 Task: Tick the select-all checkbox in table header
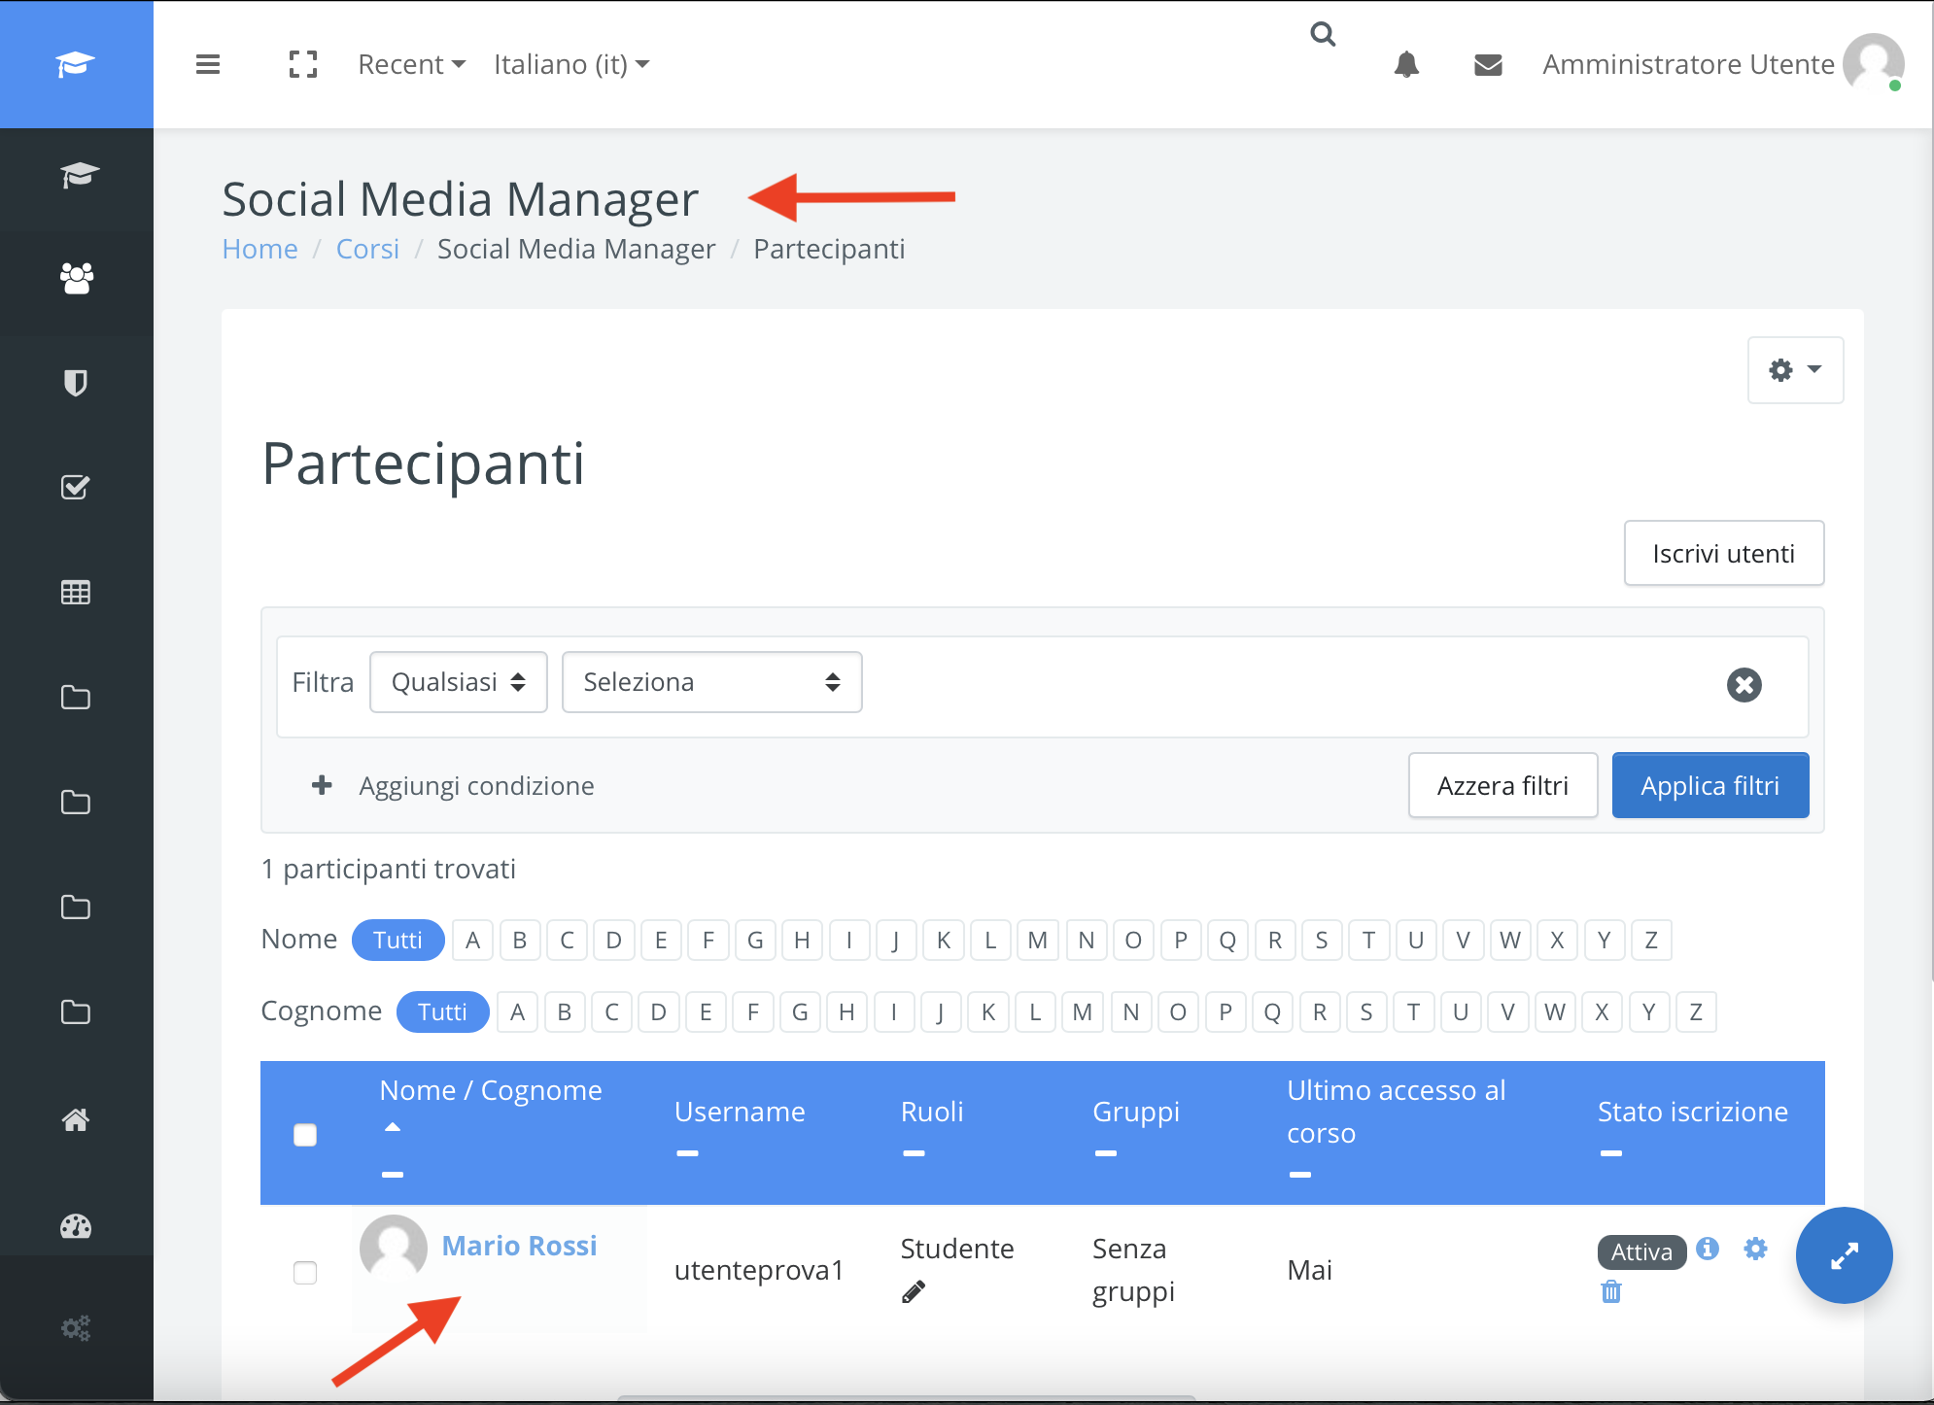(305, 1135)
